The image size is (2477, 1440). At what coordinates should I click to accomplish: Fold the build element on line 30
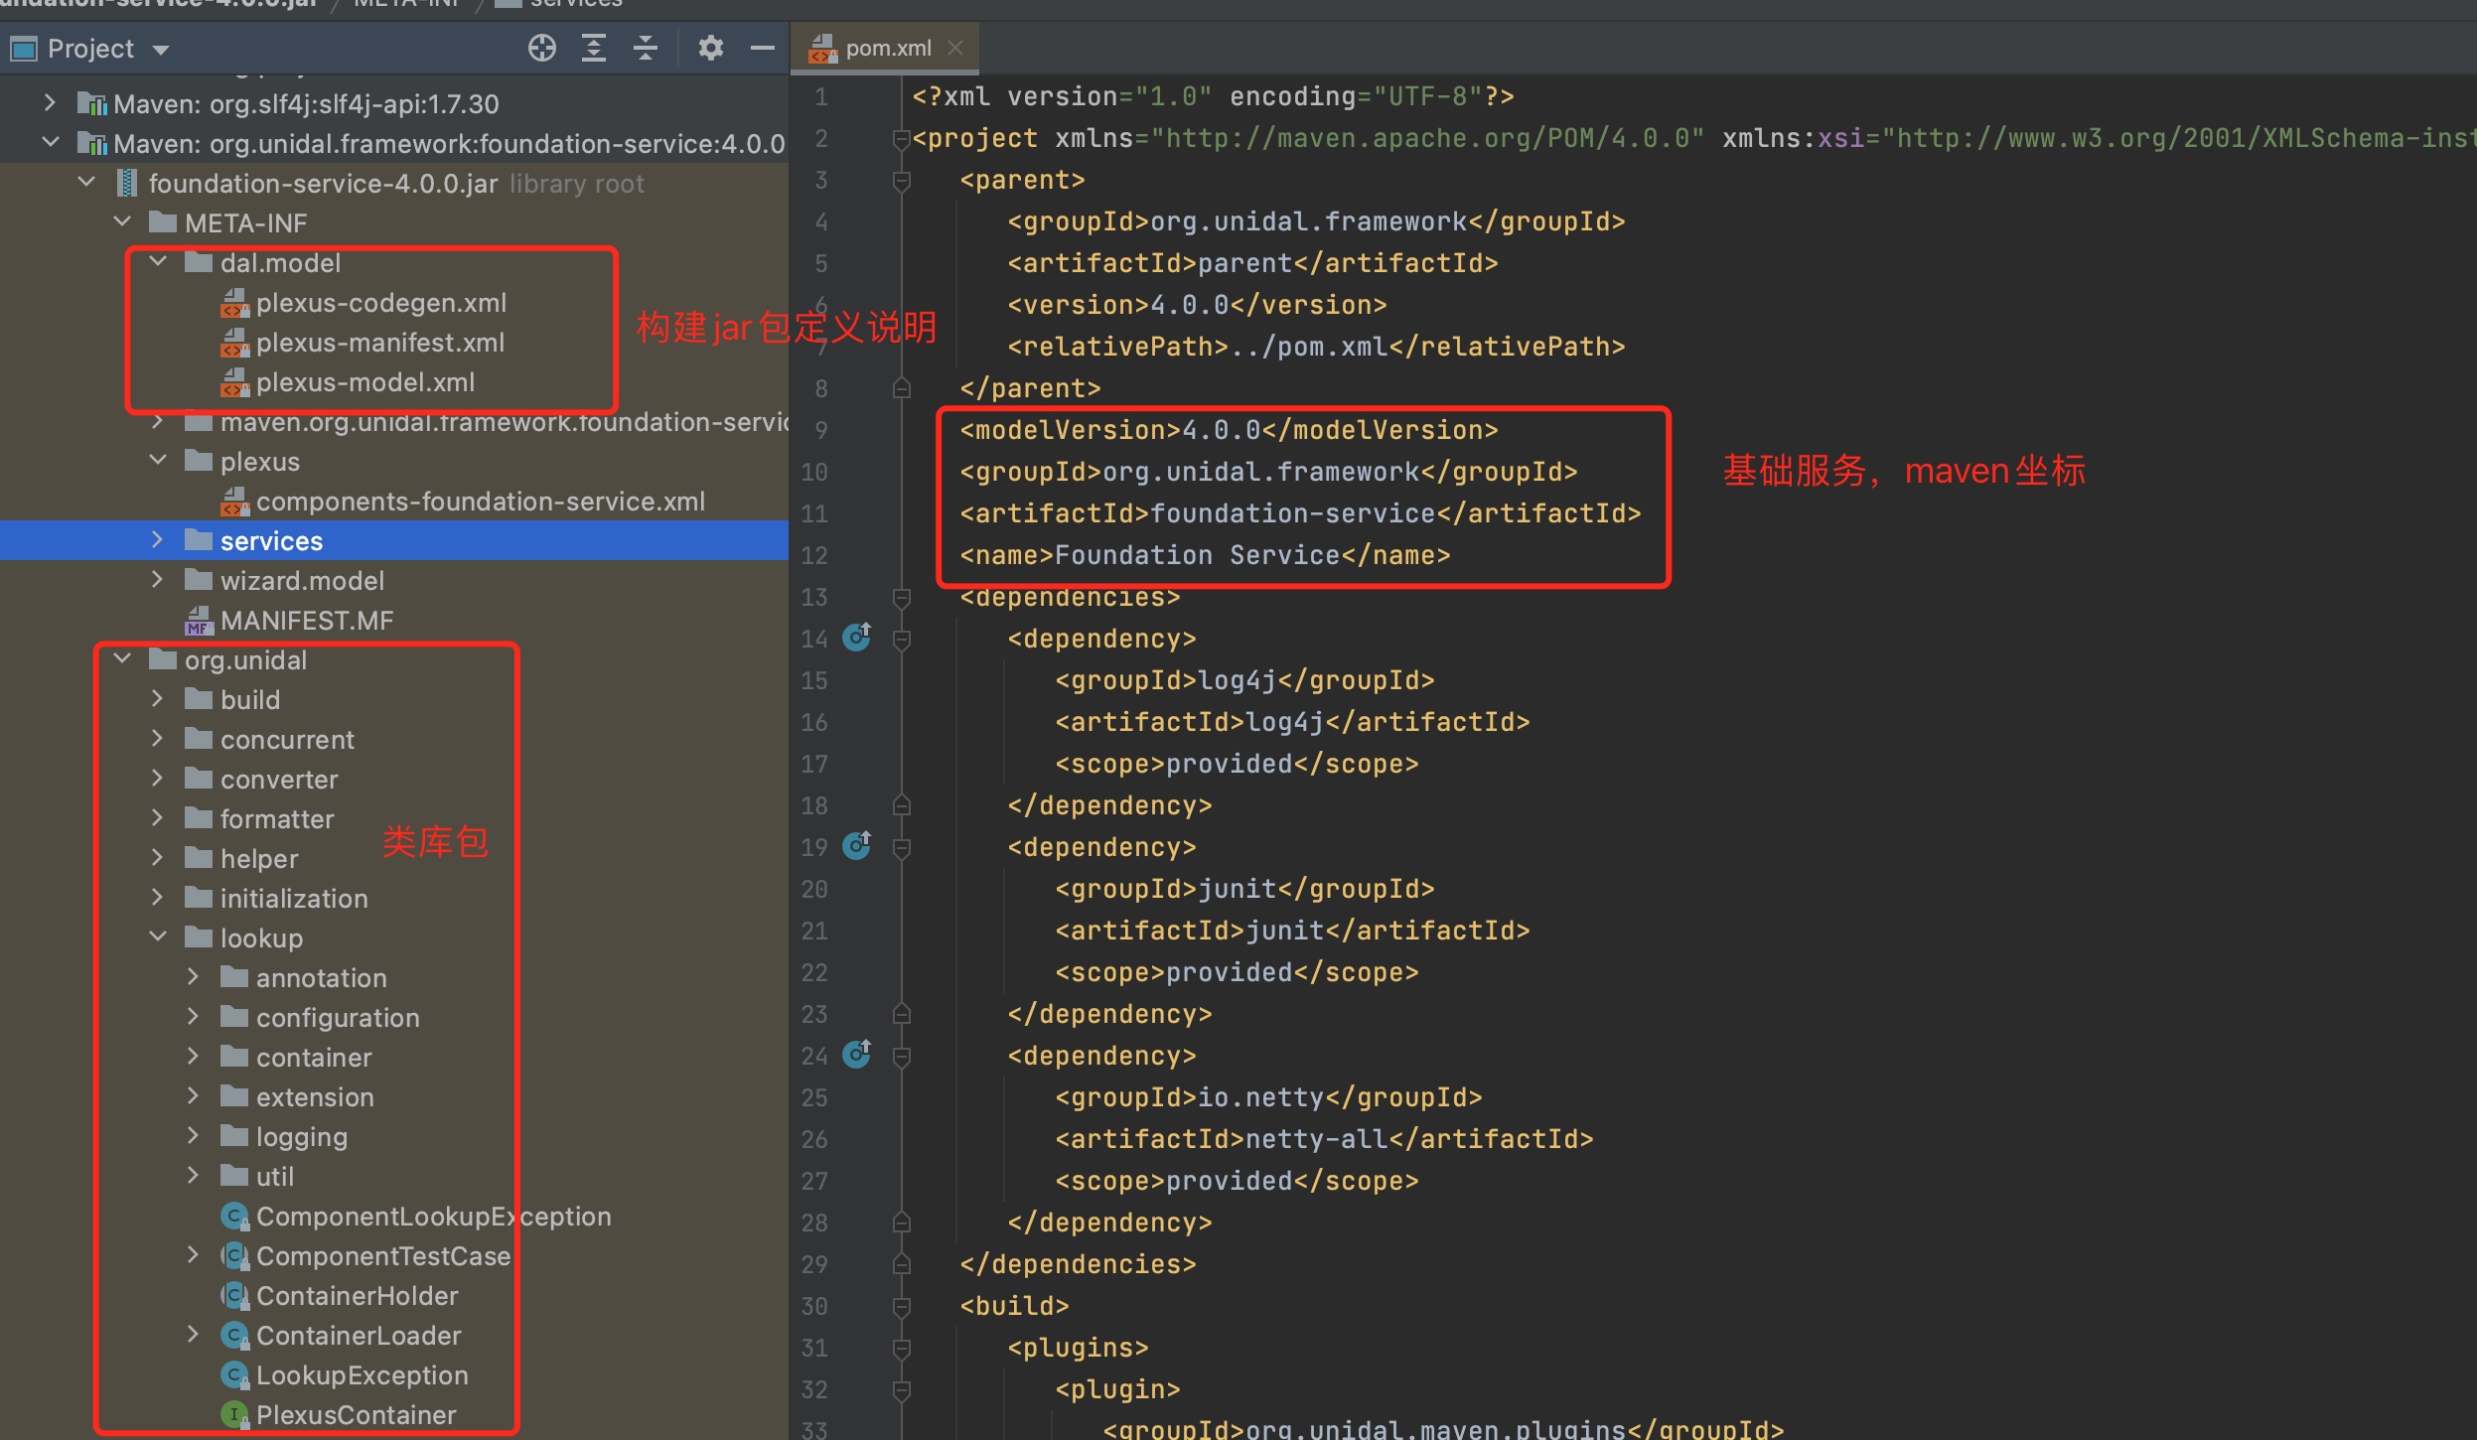(902, 1306)
